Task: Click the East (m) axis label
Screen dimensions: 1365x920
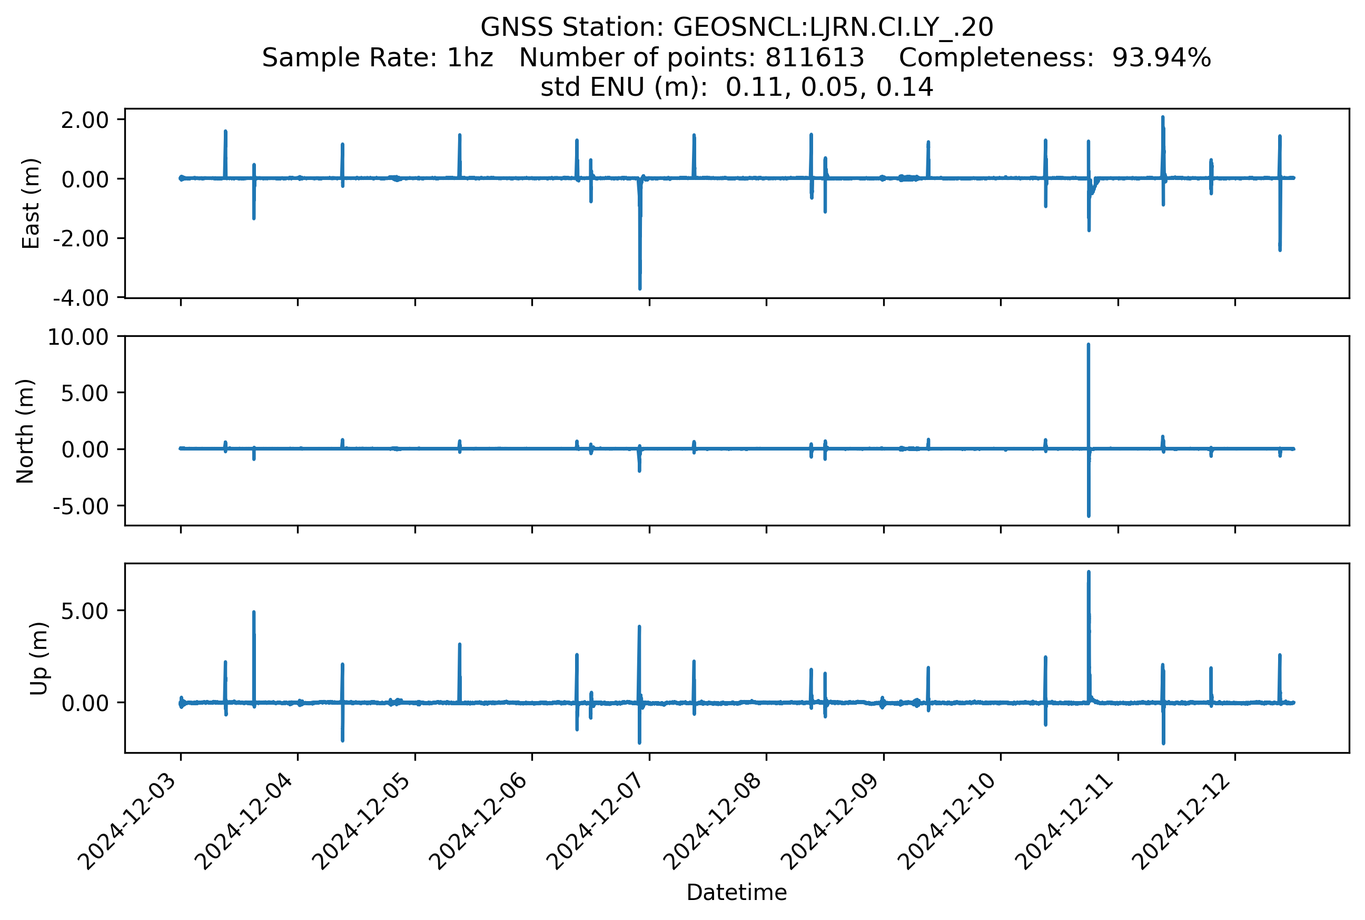Action: tap(31, 203)
